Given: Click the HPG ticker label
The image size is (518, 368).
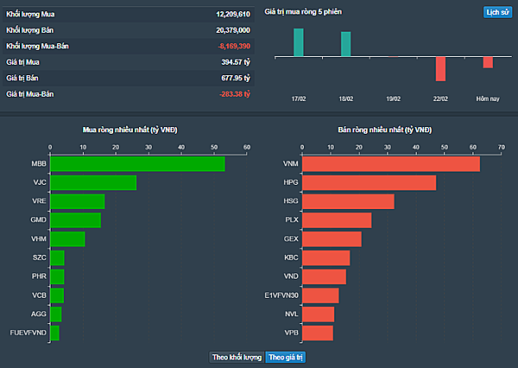Looking at the screenshot, I should click(x=291, y=182).
